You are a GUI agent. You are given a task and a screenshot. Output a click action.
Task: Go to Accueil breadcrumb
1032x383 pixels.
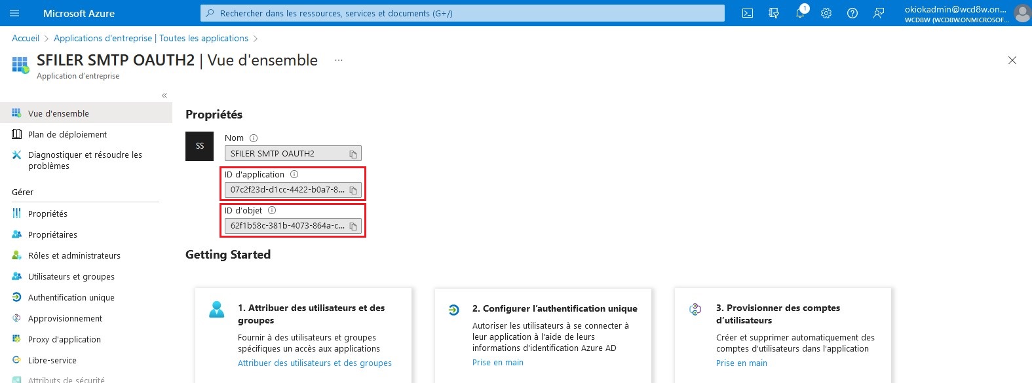[26, 39]
